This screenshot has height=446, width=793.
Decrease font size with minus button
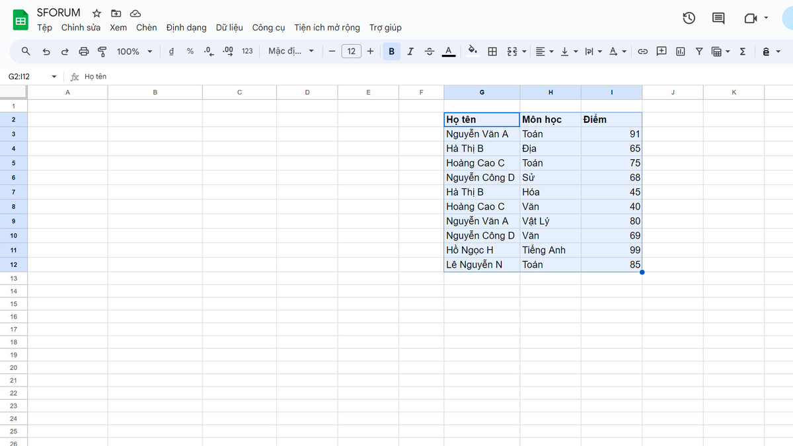332,52
